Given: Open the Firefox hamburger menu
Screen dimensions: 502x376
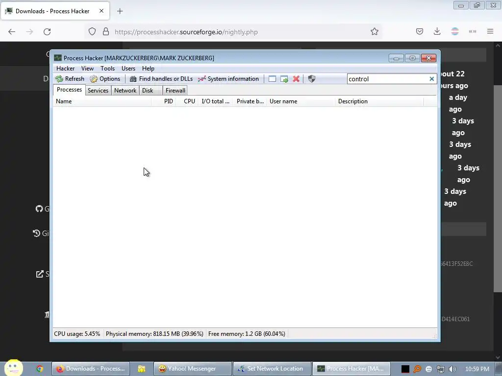Looking at the screenshot, I should tap(490, 32).
